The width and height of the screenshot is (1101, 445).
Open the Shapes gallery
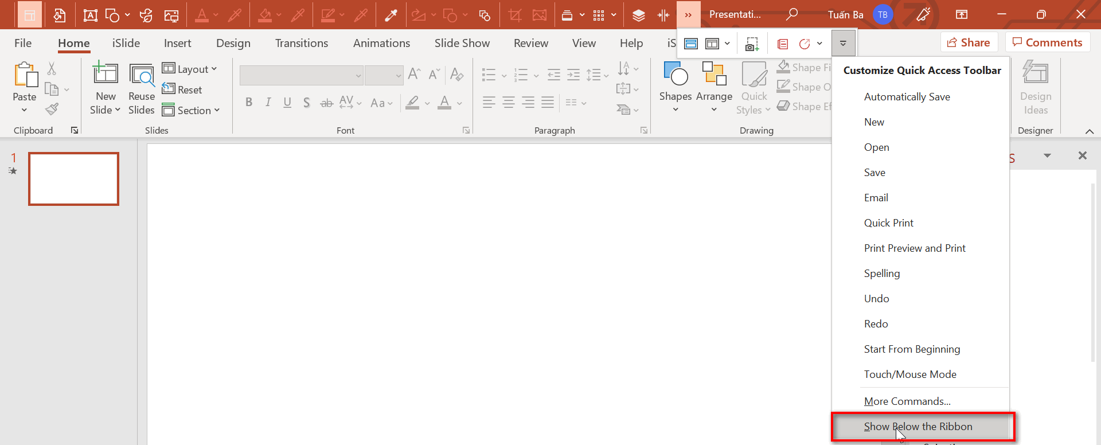point(676,87)
